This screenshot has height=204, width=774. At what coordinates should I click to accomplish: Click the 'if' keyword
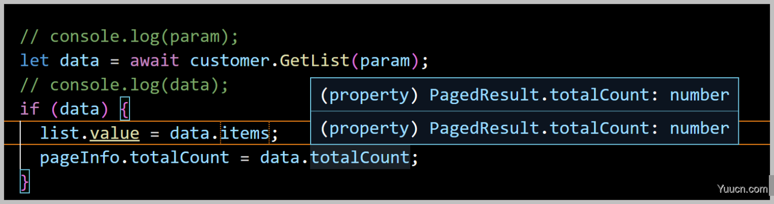[x=29, y=109]
